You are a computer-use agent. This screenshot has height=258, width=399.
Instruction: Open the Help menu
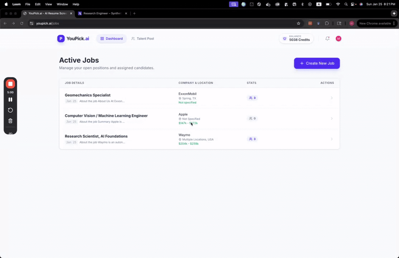76,4
